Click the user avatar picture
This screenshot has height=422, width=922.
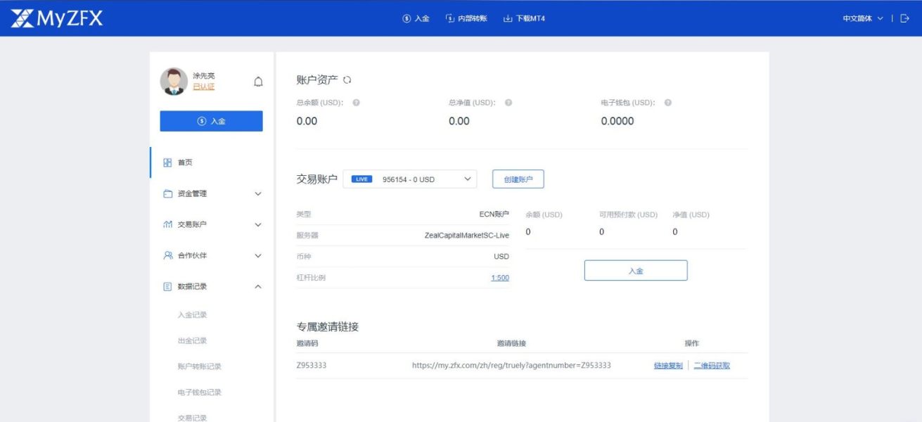174,81
